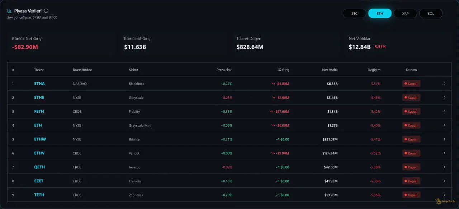Screen dimensions: 459x209
Task: Click the Kapalı status badge for ETHA
Action: coord(411,84)
